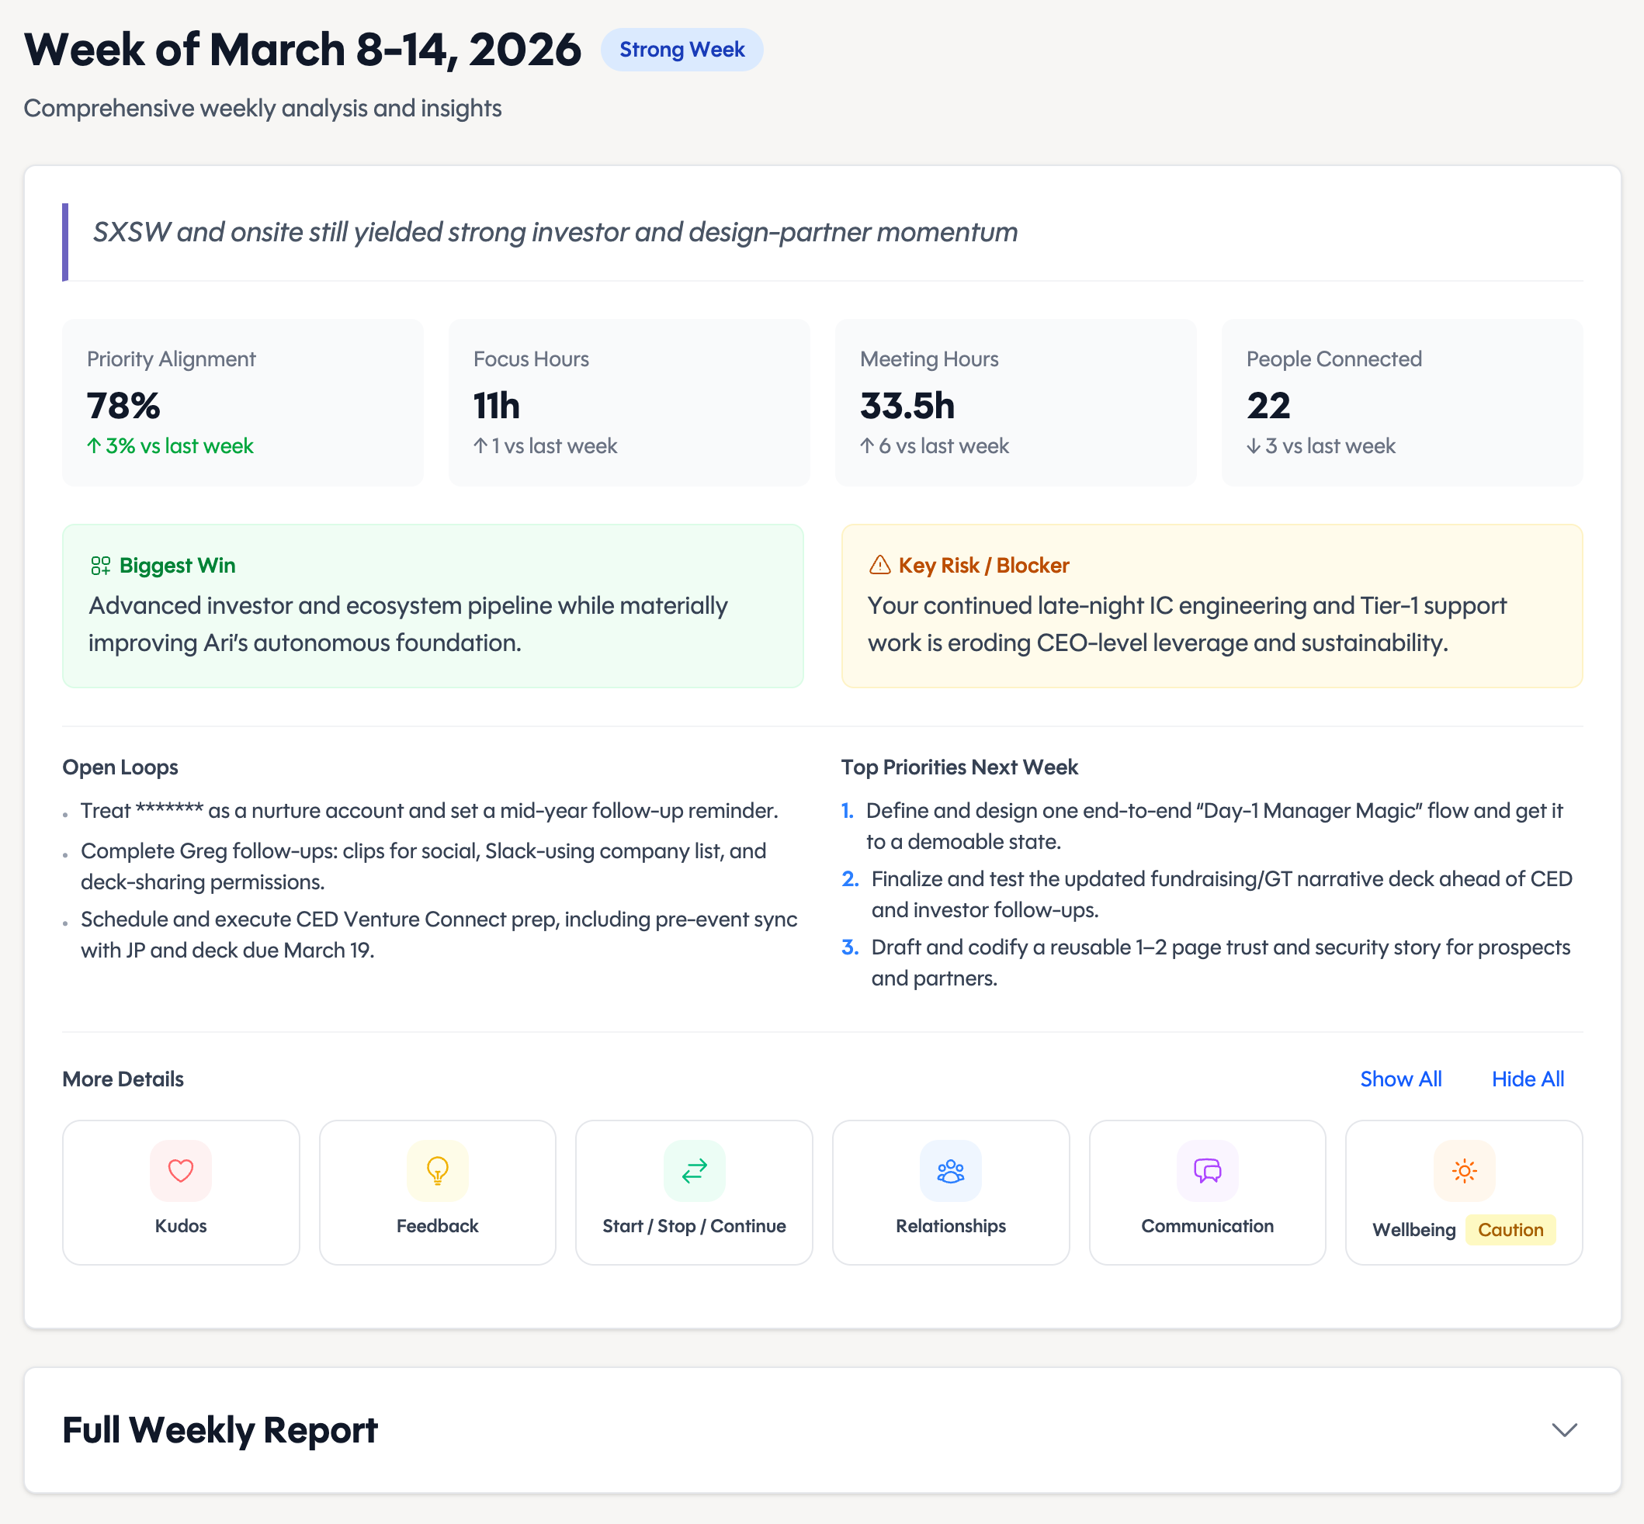Click the Biggest Win grid icon
The height and width of the screenshot is (1524, 1644).
101,565
